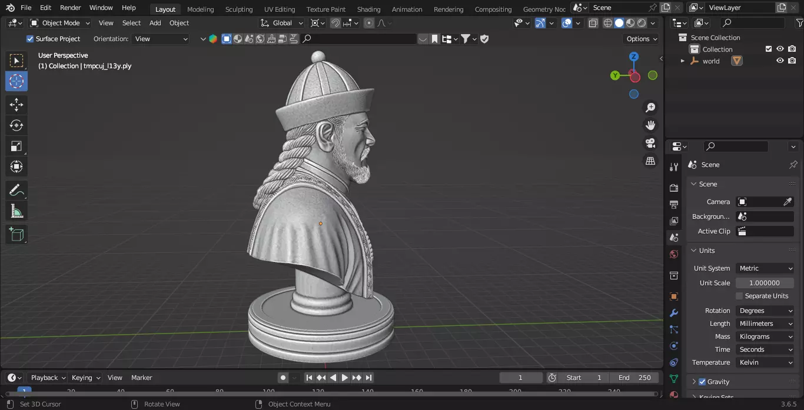The image size is (804, 410).
Task: Select the Add Cube tool
Action: [16, 235]
